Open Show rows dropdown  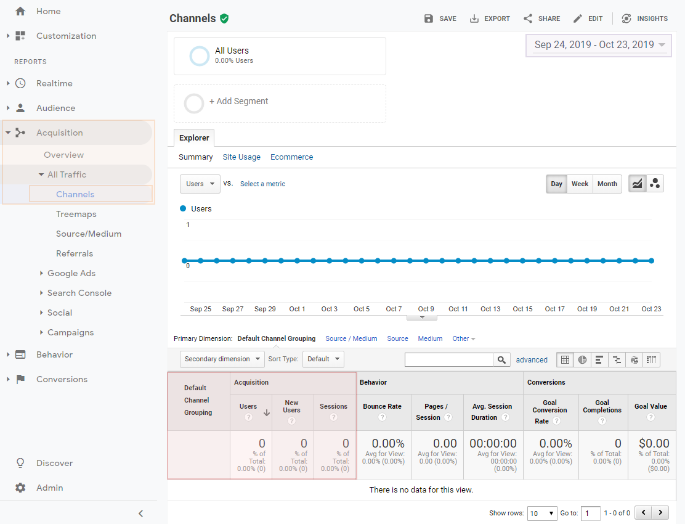point(542,513)
